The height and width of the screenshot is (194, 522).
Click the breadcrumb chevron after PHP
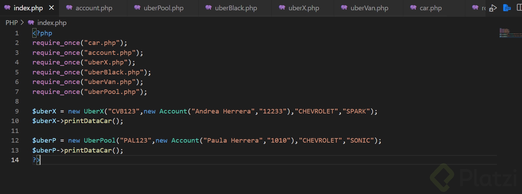(x=22, y=23)
